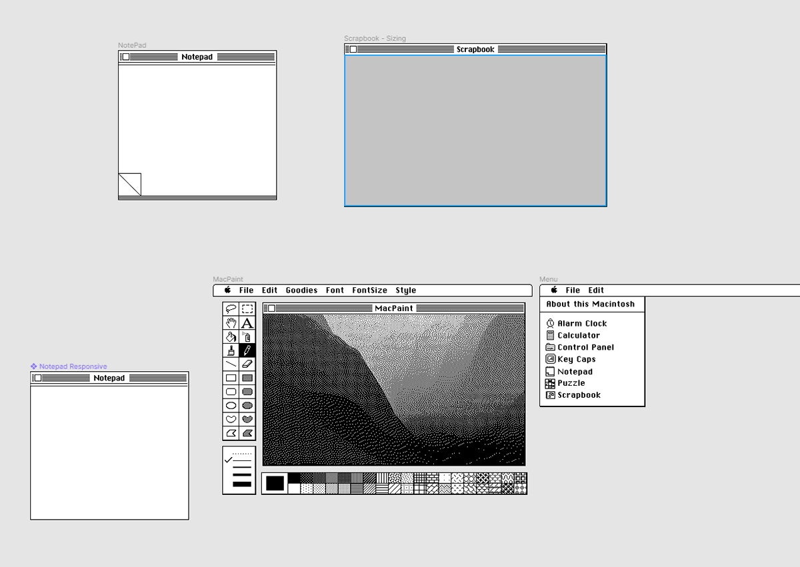The image size is (800, 567).
Task: Pick the Paint Bucket fill tool
Action: 231,336
